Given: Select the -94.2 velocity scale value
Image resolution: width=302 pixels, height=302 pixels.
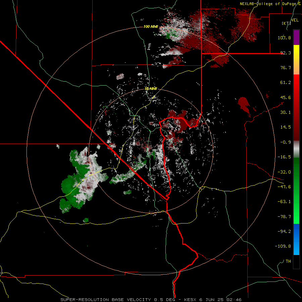Looking at the screenshot, I should pyautogui.click(x=284, y=231).
